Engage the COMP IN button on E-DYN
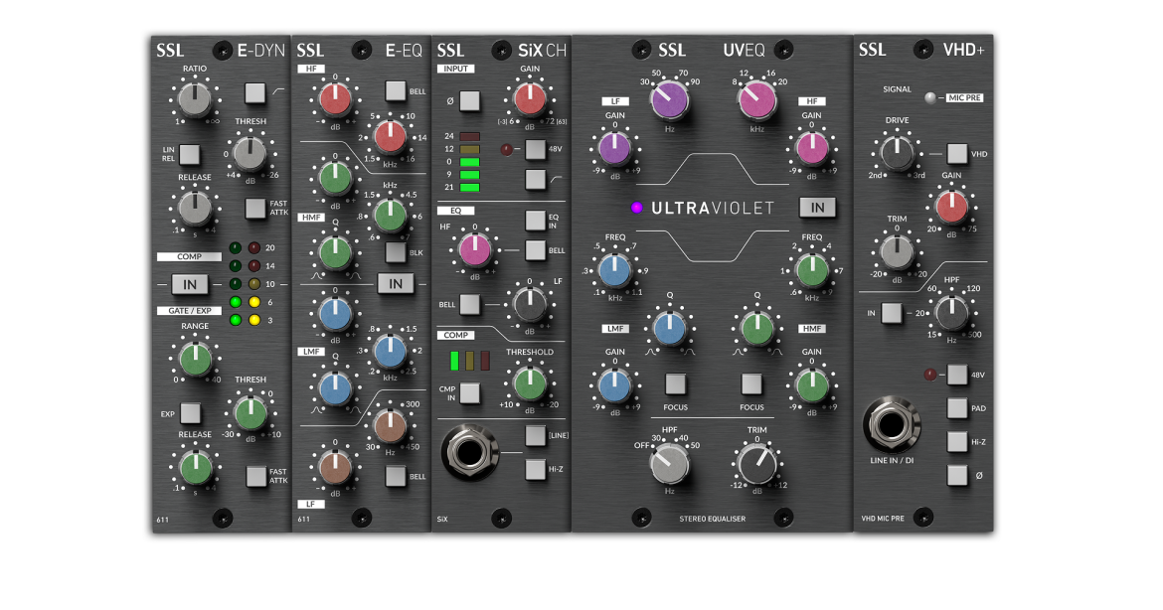This screenshot has height=610, width=1163. click(190, 284)
